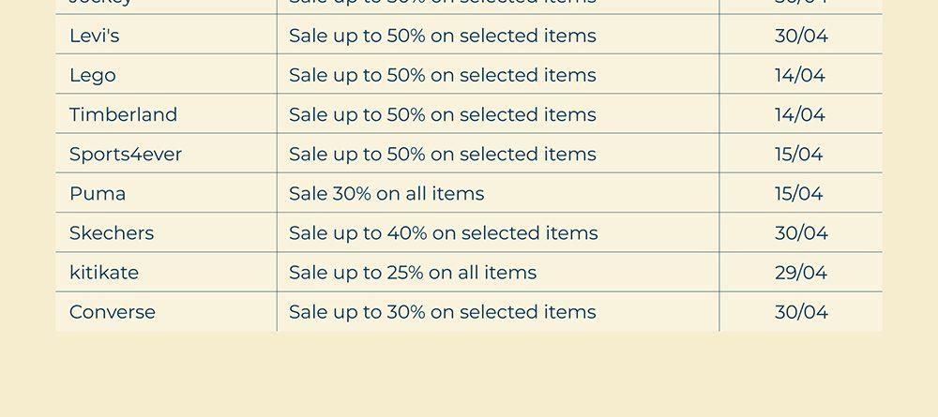Click the Levi's row sale description
Screen dimensions: 938x417
442,37
